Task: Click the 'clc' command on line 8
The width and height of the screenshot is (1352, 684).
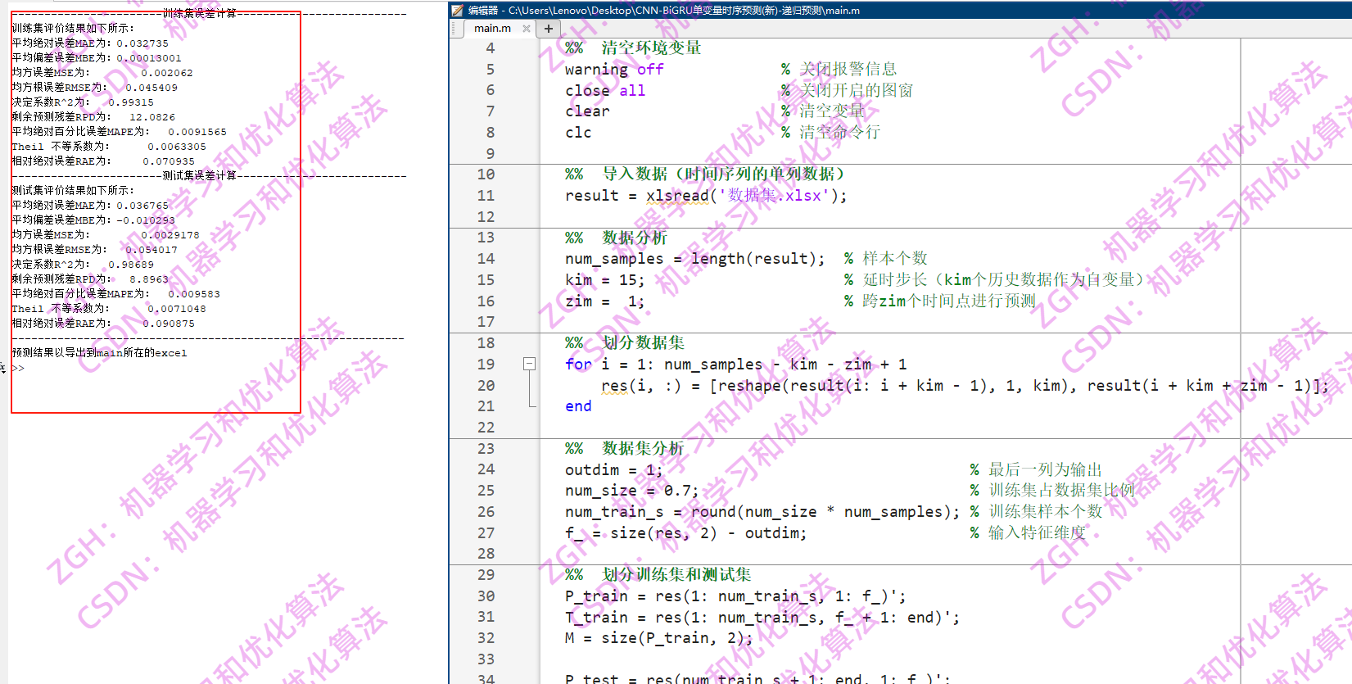Action: coord(578,133)
